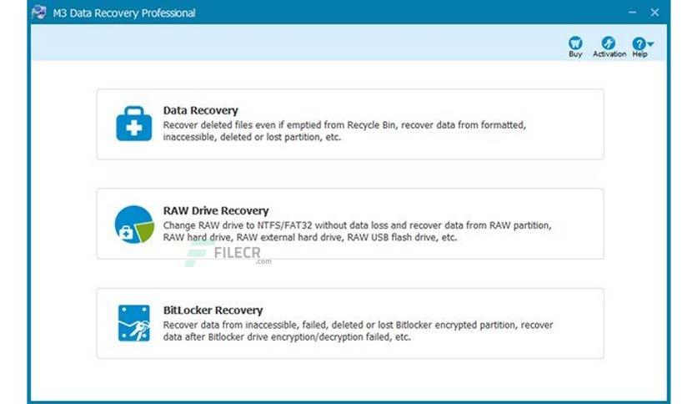The height and width of the screenshot is (404, 697).
Task: Click the Data Recovery medical kit icon
Action: [x=133, y=124]
